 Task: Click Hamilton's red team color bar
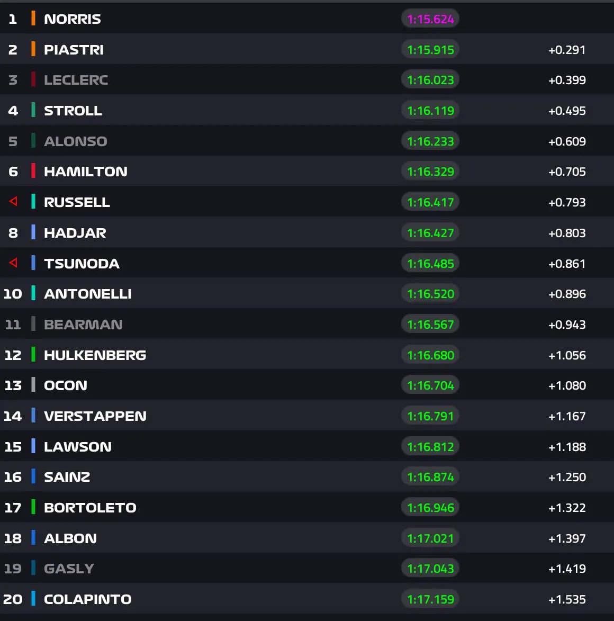point(33,171)
